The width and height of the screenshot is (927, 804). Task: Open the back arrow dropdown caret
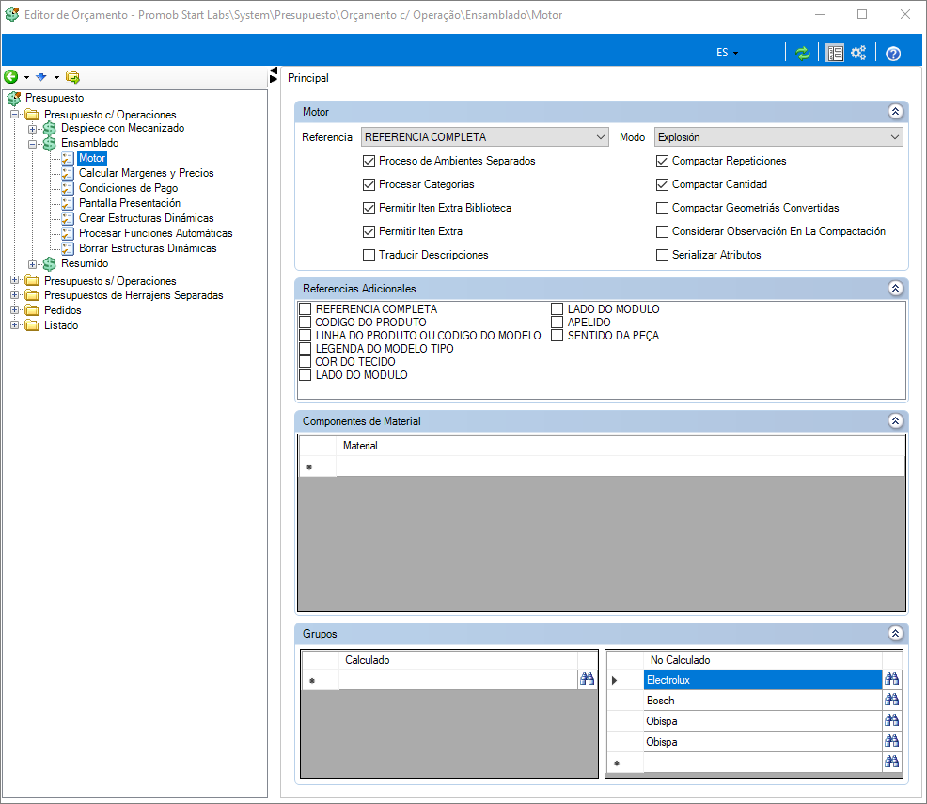[26, 77]
